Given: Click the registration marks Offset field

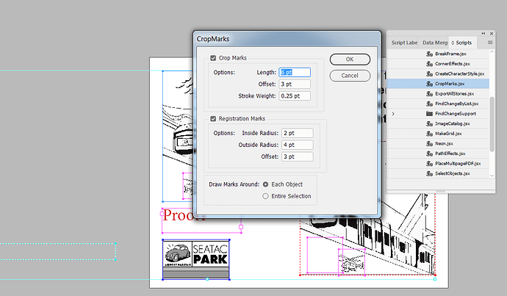Looking at the screenshot, I should [297, 156].
